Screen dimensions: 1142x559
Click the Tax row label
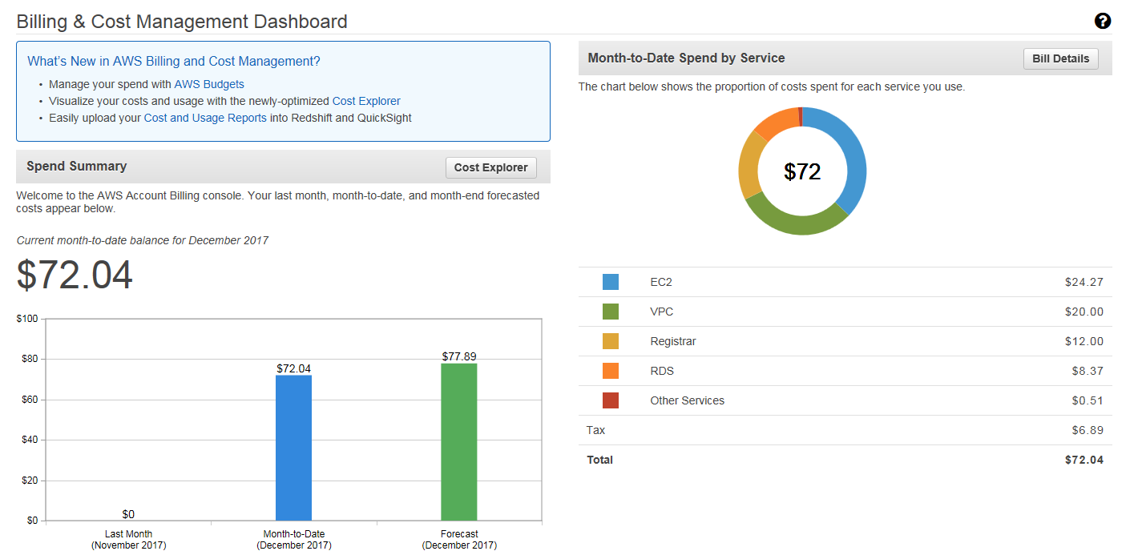(x=595, y=430)
